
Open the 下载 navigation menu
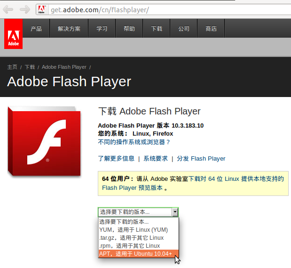pyautogui.click(x=157, y=28)
